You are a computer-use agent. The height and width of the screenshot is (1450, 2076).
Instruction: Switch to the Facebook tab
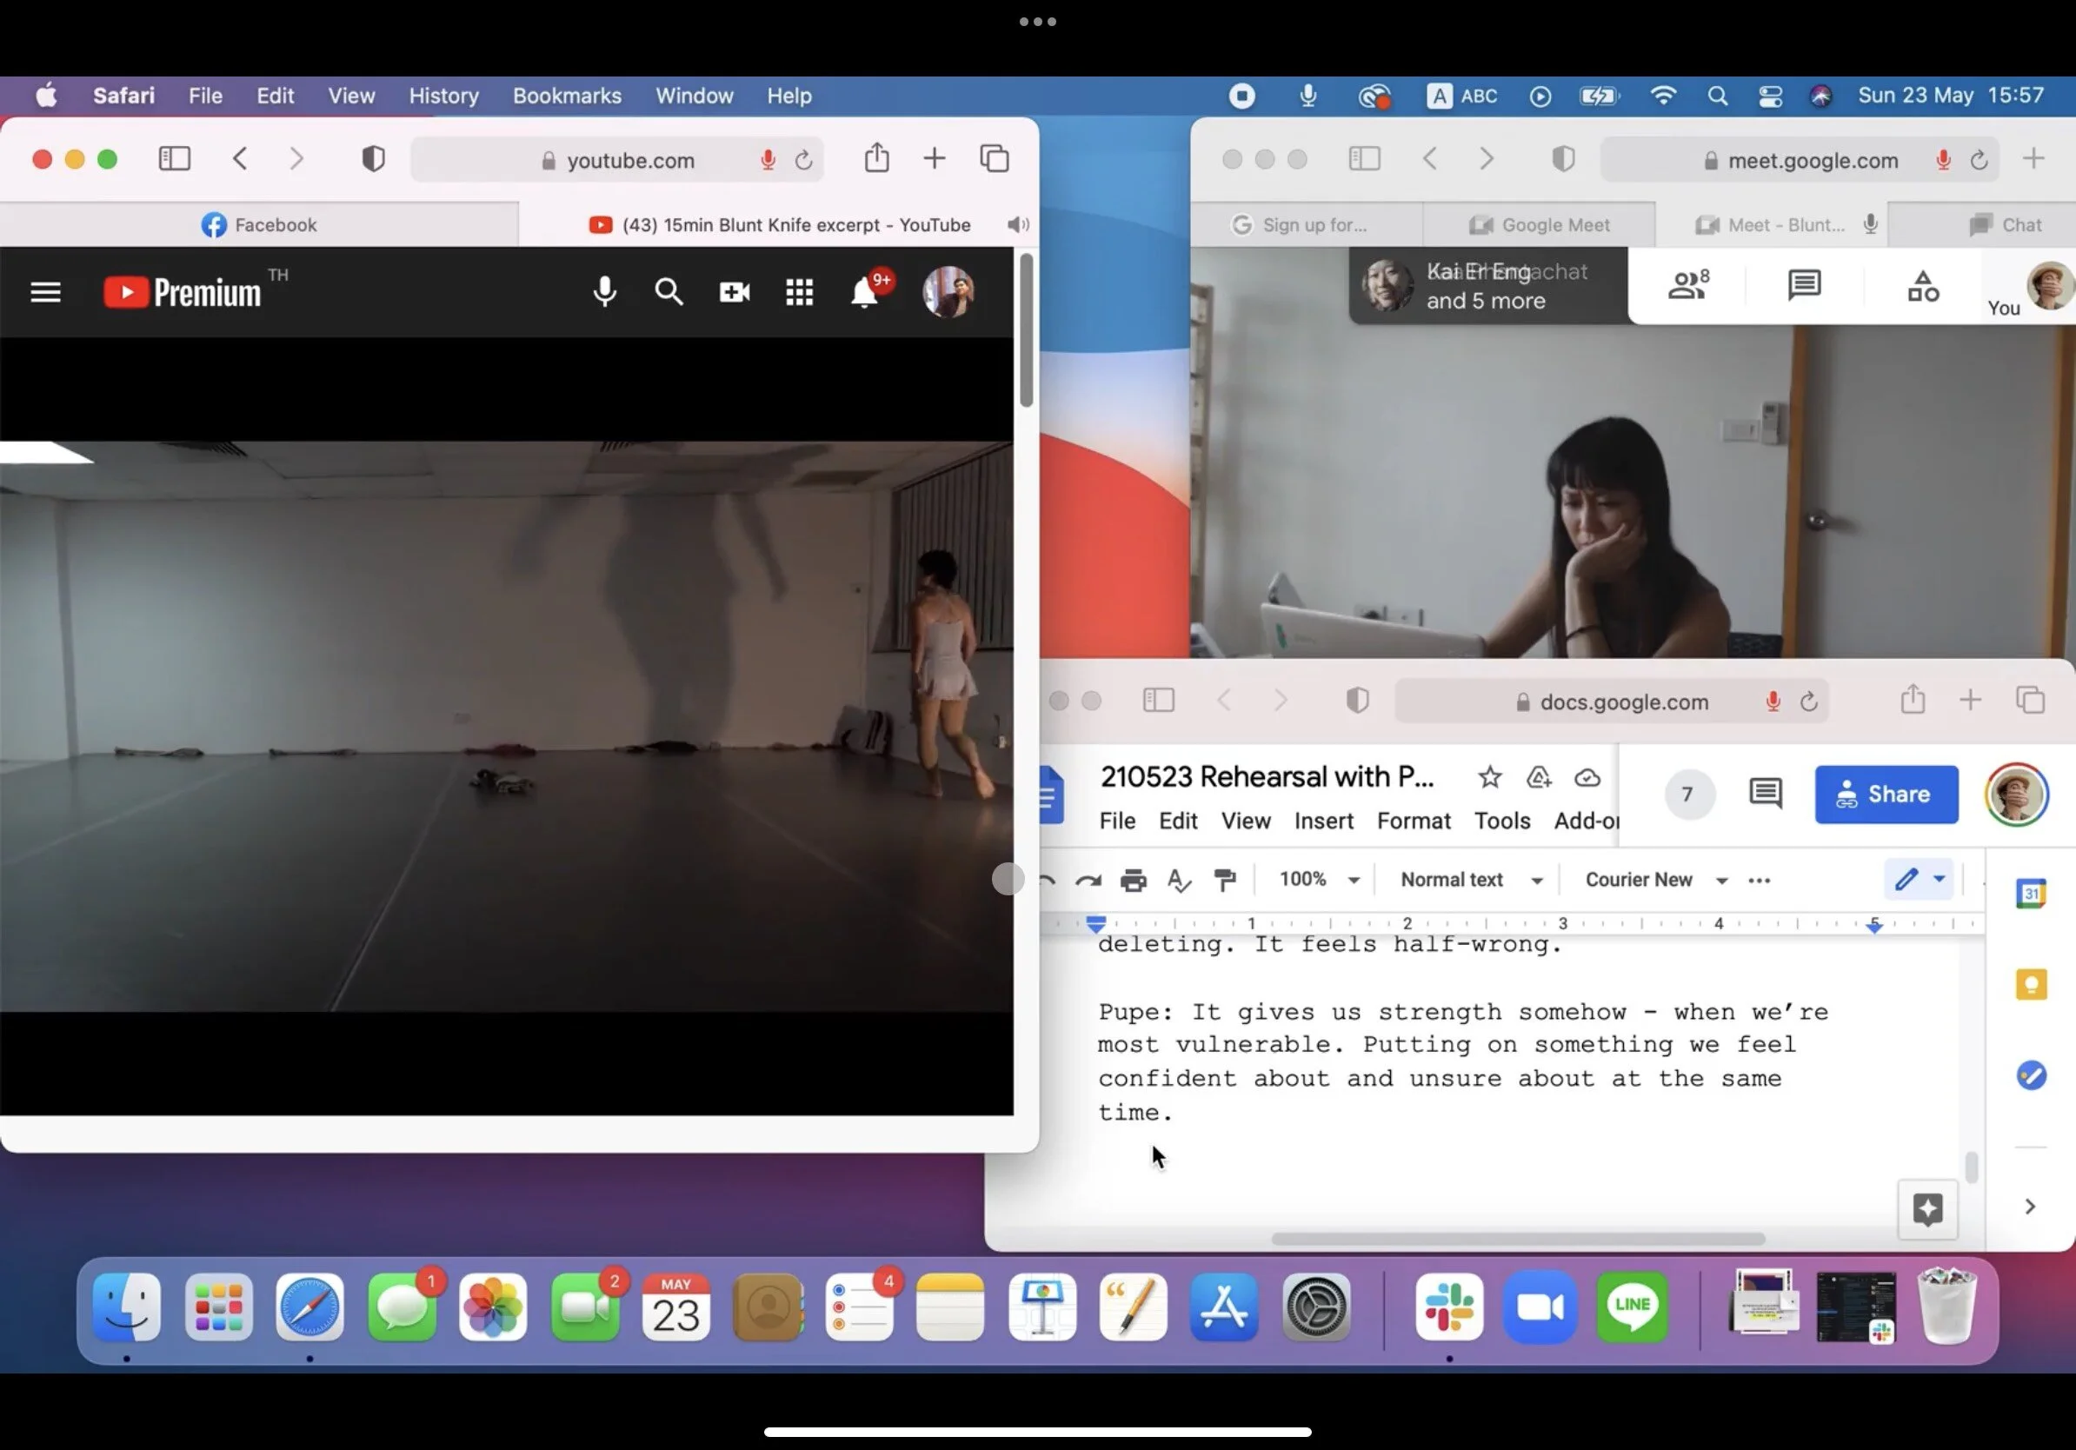[x=261, y=224]
